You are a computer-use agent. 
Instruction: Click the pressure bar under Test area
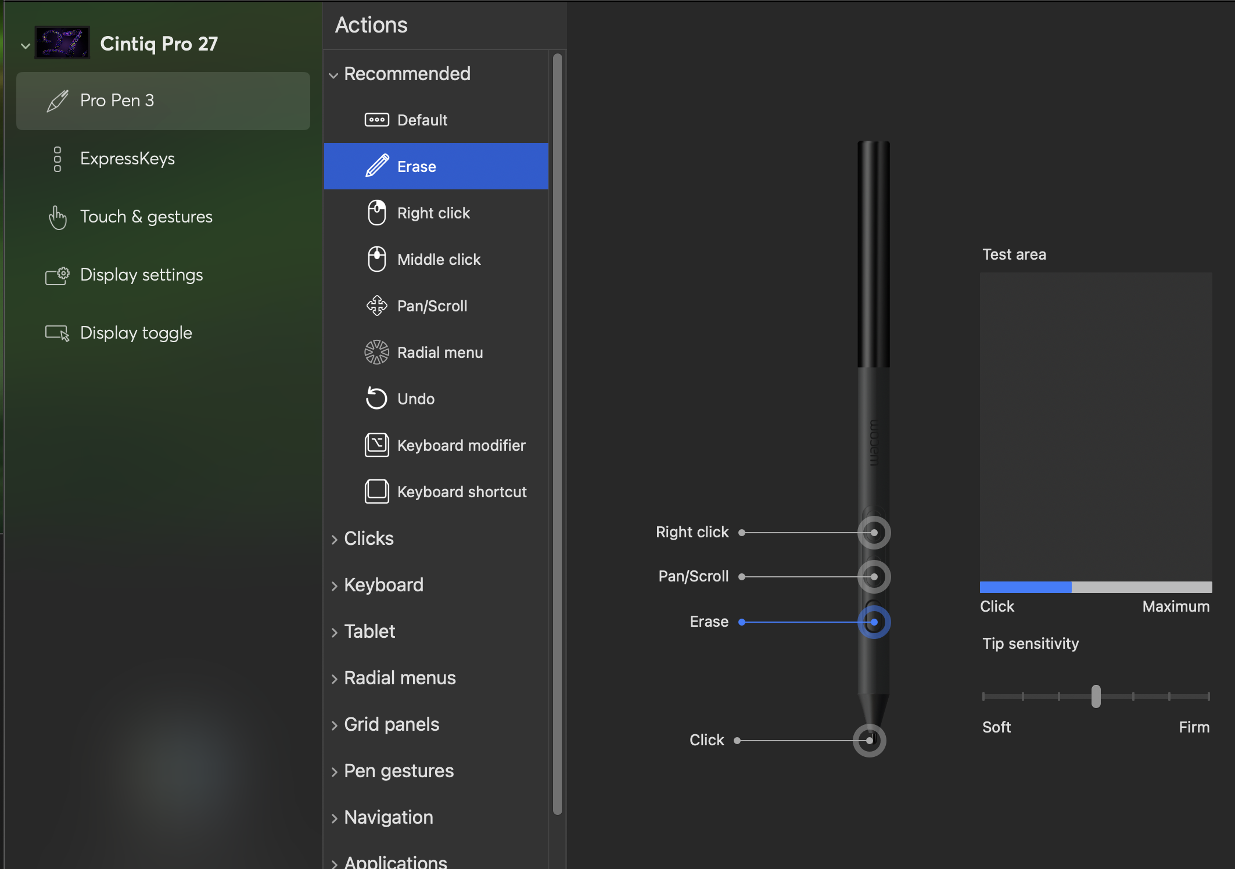(x=1096, y=587)
